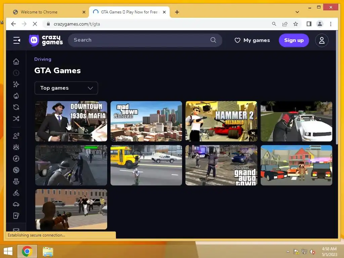Open Mad Town Andreas game thumbnail
Viewport: 344px width, 258px height.
(x=146, y=121)
